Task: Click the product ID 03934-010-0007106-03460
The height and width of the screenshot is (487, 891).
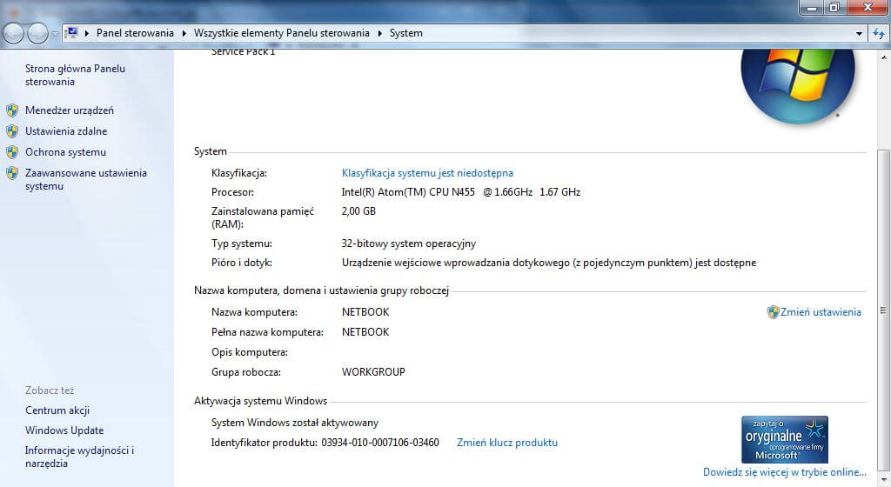Action: click(380, 442)
